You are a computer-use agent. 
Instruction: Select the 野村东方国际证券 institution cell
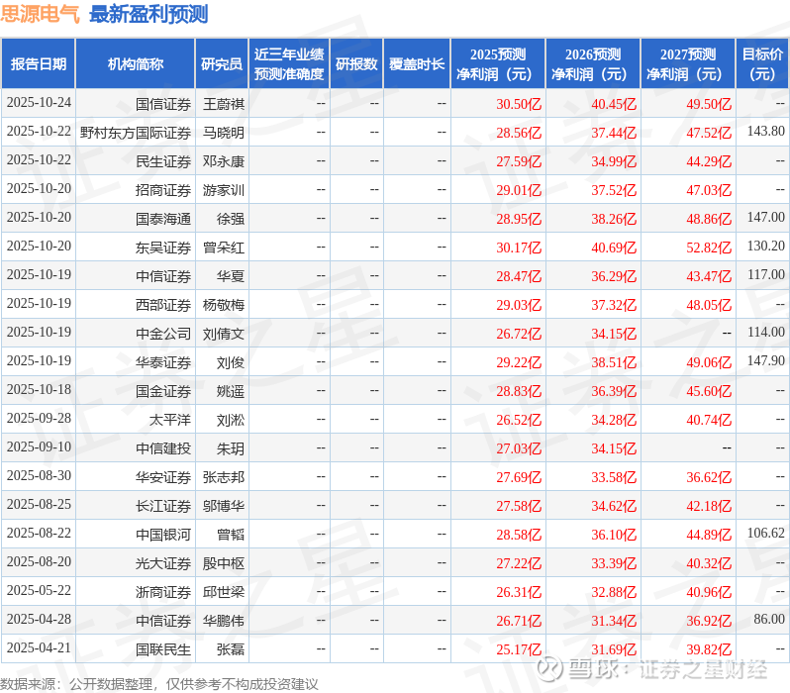tap(136, 133)
